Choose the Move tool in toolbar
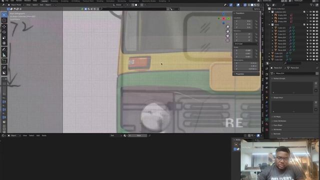 tap(4, 26)
